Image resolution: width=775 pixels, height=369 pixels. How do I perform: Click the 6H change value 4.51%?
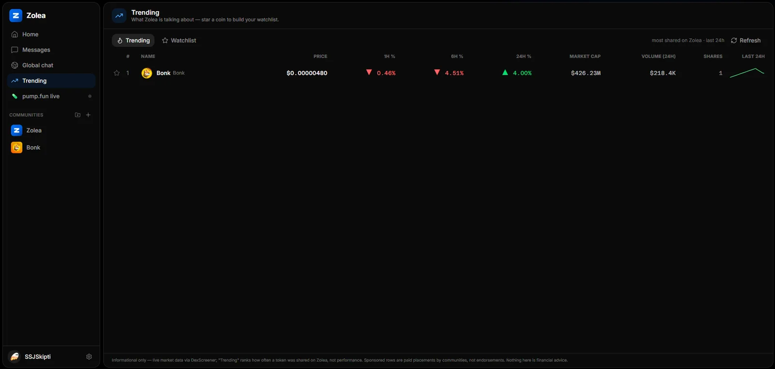tap(454, 73)
